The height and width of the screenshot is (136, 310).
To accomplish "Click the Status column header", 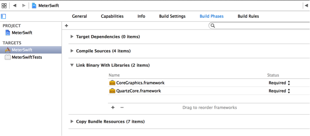I will pos(273,75).
